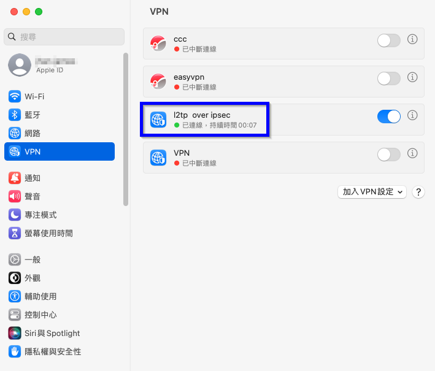Viewport: 435px width, 371px height.
Task: Click the Wi-Fi sidebar icon
Action: coord(15,96)
